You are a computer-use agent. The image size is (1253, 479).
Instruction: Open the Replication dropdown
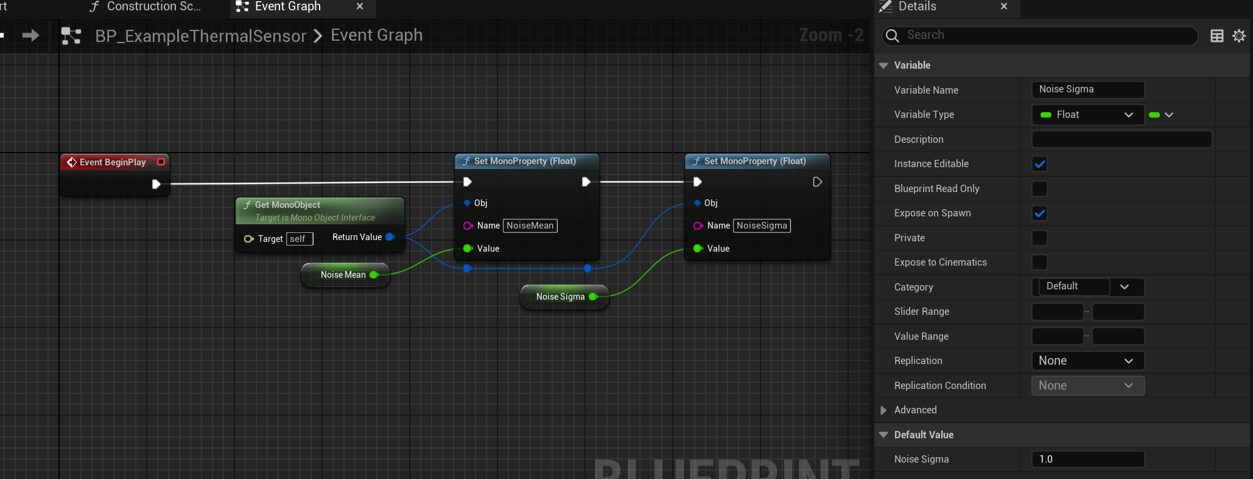point(1087,360)
